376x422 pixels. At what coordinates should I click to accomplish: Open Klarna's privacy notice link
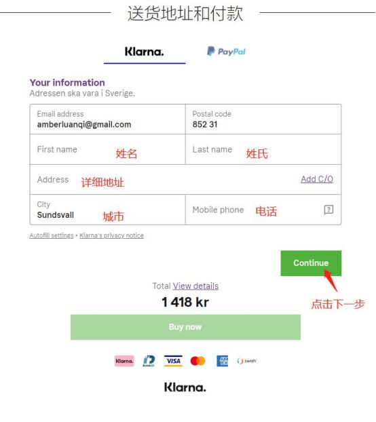pos(112,235)
